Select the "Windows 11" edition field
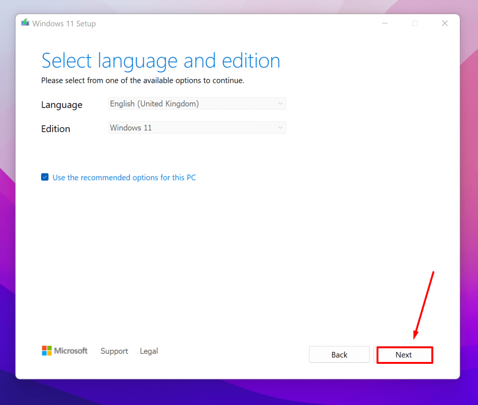The height and width of the screenshot is (405, 478). (x=197, y=127)
